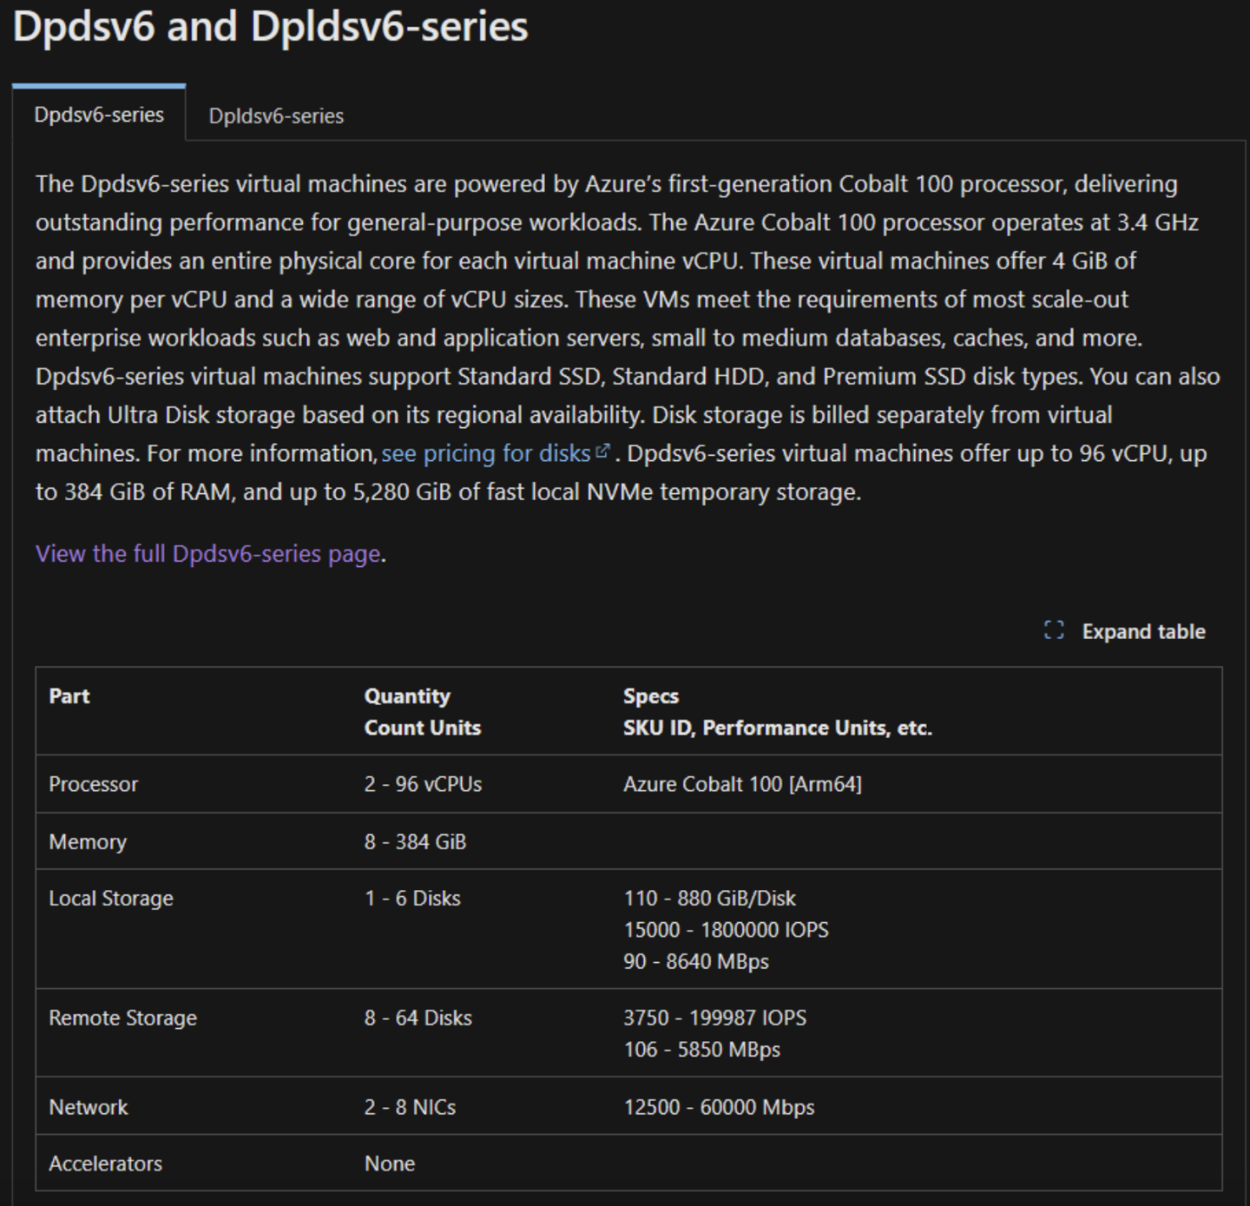Click the Remote Storage row label
1250x1206 pixels.
point(122,1018)
